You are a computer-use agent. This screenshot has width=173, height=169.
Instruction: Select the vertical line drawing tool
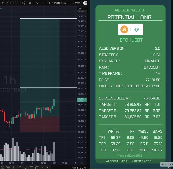click(14, 167)
